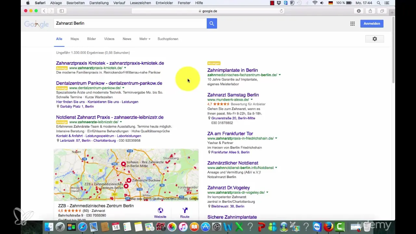Open System Preferences in the Dock

pyautogui.click(x=216, y=227)
